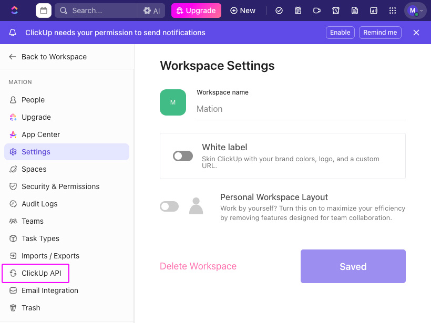Image resolution: width=431 pixels, height=323 pixels.
Task: Click the Teams group icon
Action: click(13, 221)
